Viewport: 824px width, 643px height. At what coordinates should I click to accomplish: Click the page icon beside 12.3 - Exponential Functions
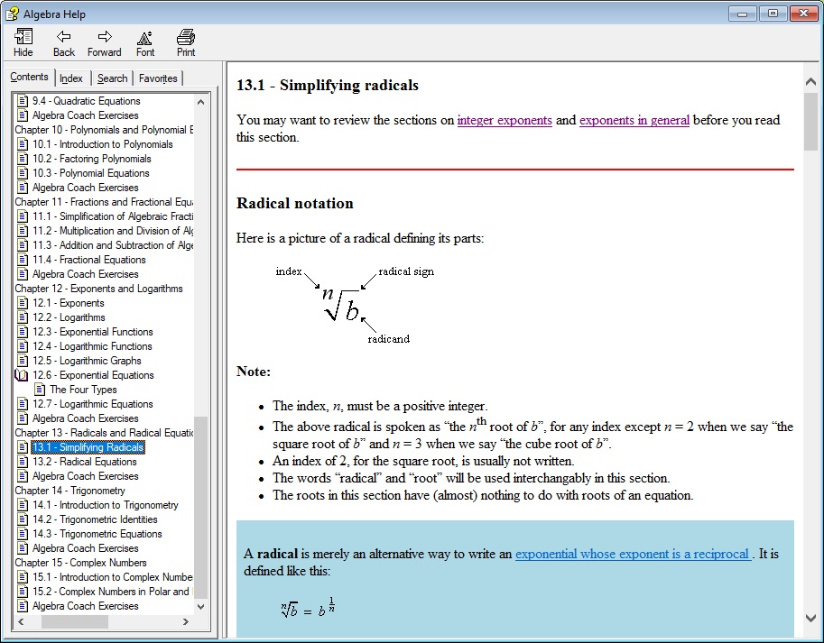click(x=23, y=331)
